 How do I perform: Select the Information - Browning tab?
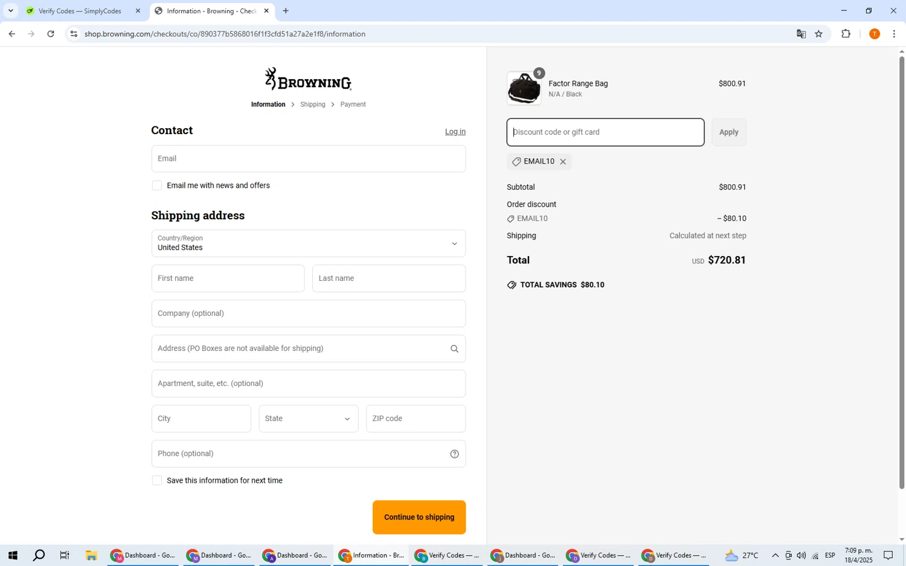(211, 11)
